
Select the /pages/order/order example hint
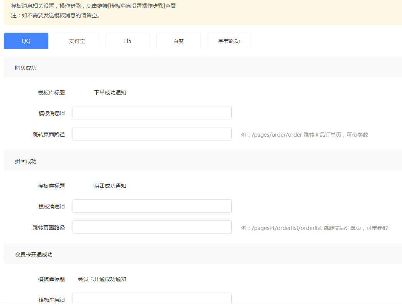coord(305,135)
